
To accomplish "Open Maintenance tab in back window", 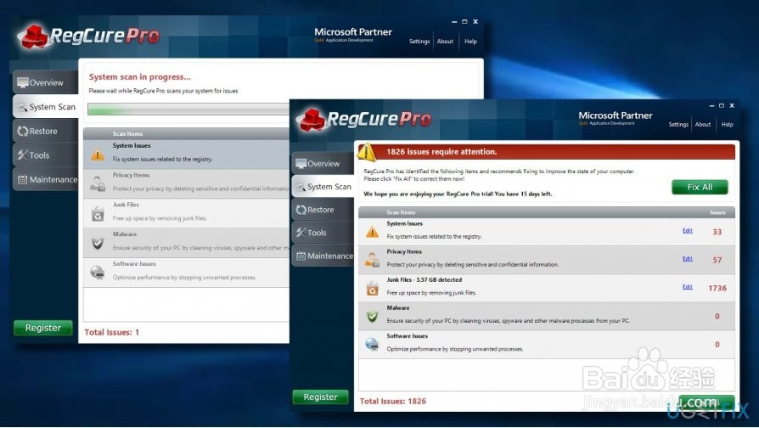I will 46,179.
